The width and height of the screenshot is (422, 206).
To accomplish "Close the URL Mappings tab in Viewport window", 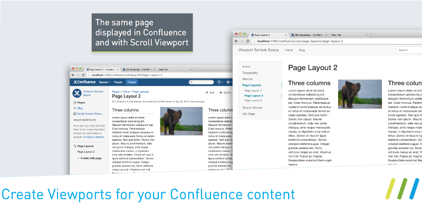I will coord(326,35).
